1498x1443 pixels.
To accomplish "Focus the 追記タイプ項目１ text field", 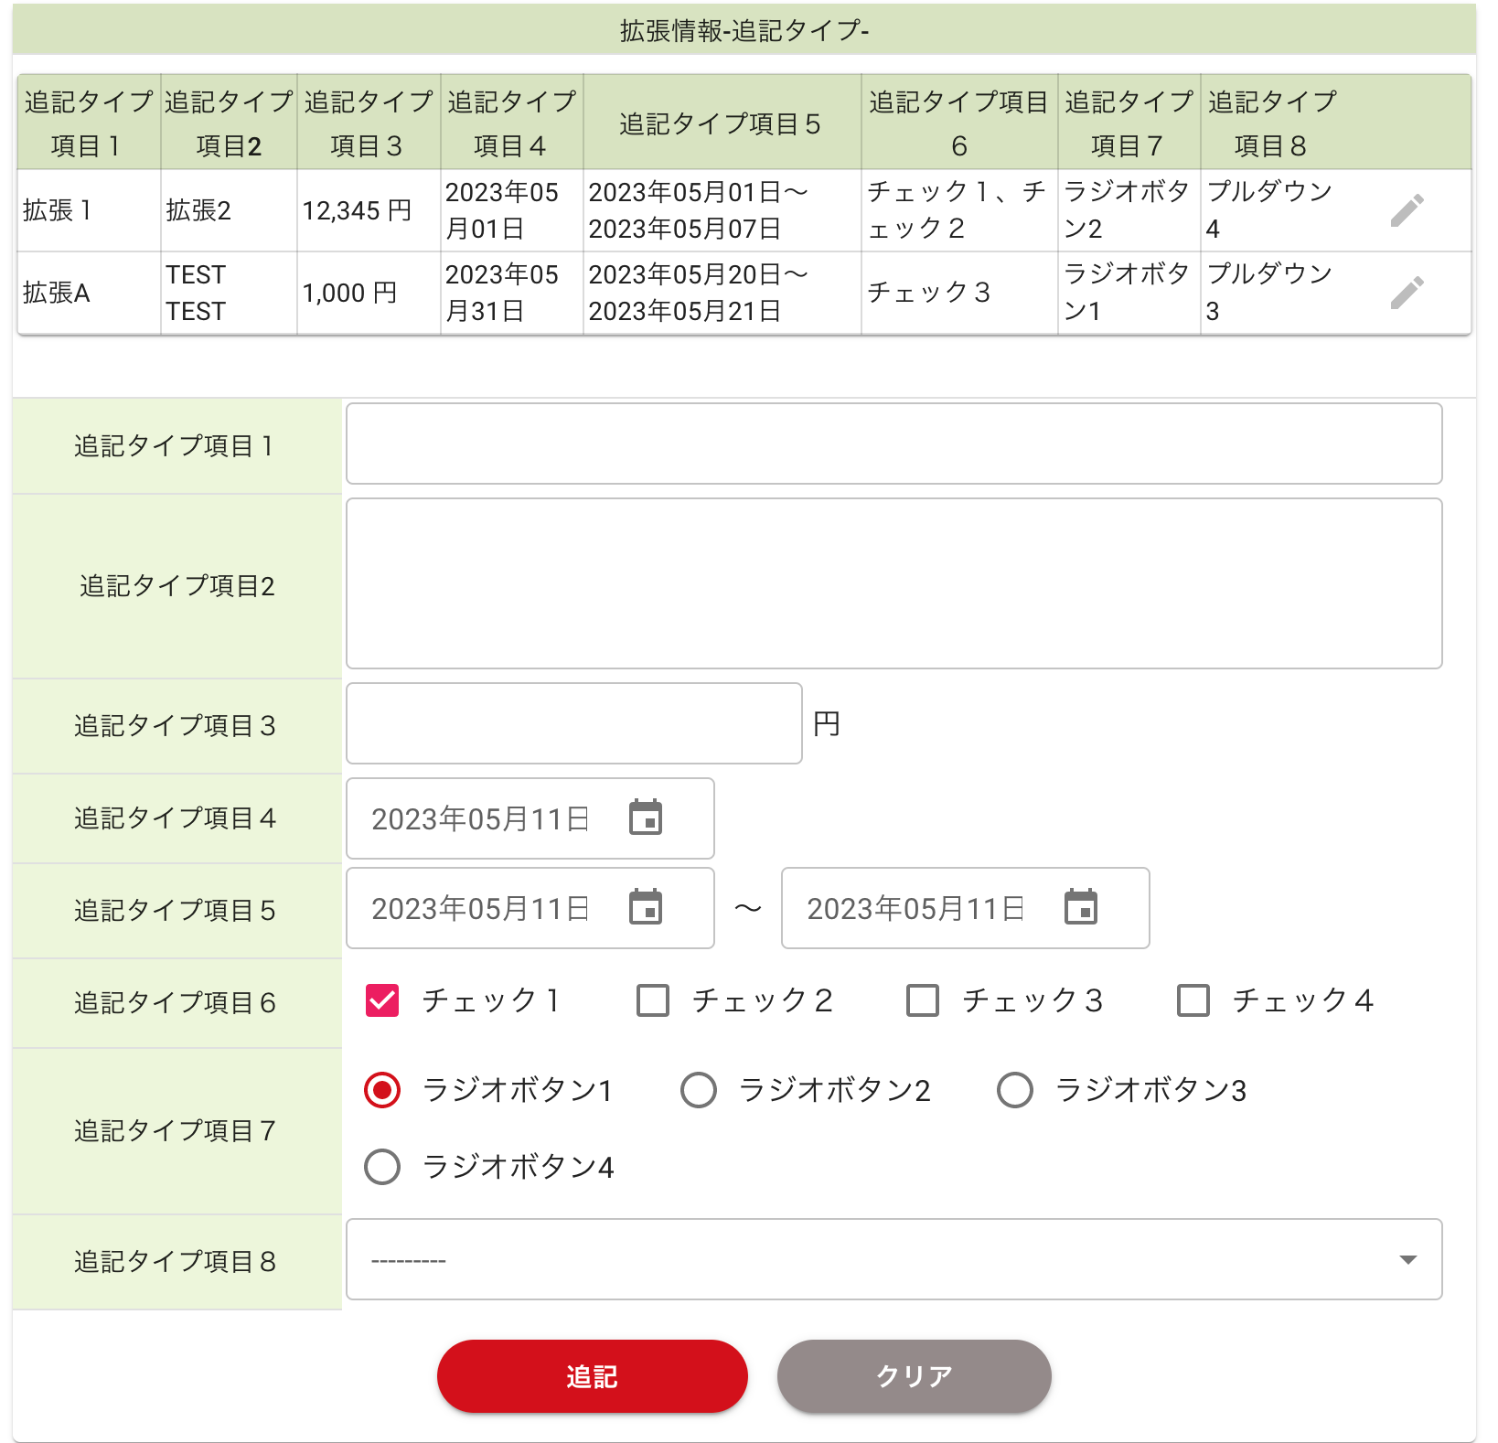I will 893,444.
